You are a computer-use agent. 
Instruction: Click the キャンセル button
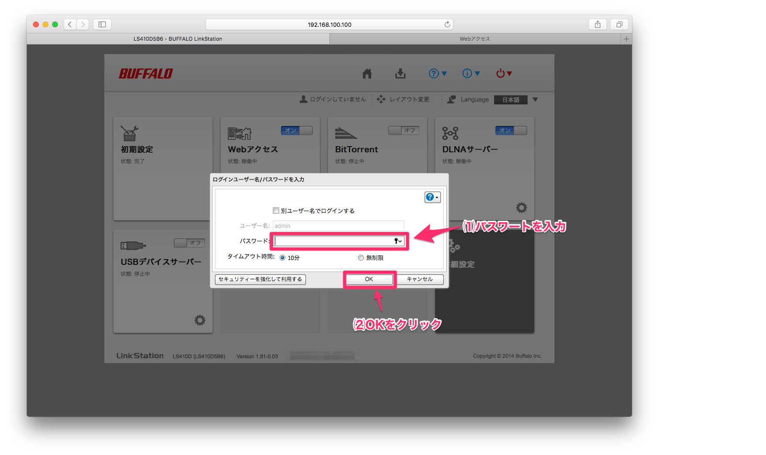tap(420, 279)
